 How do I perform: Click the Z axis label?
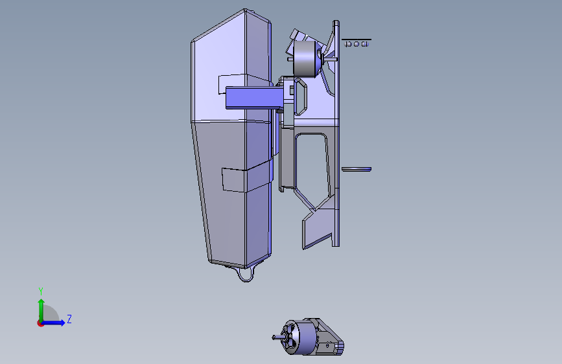[x=69, y=319]
